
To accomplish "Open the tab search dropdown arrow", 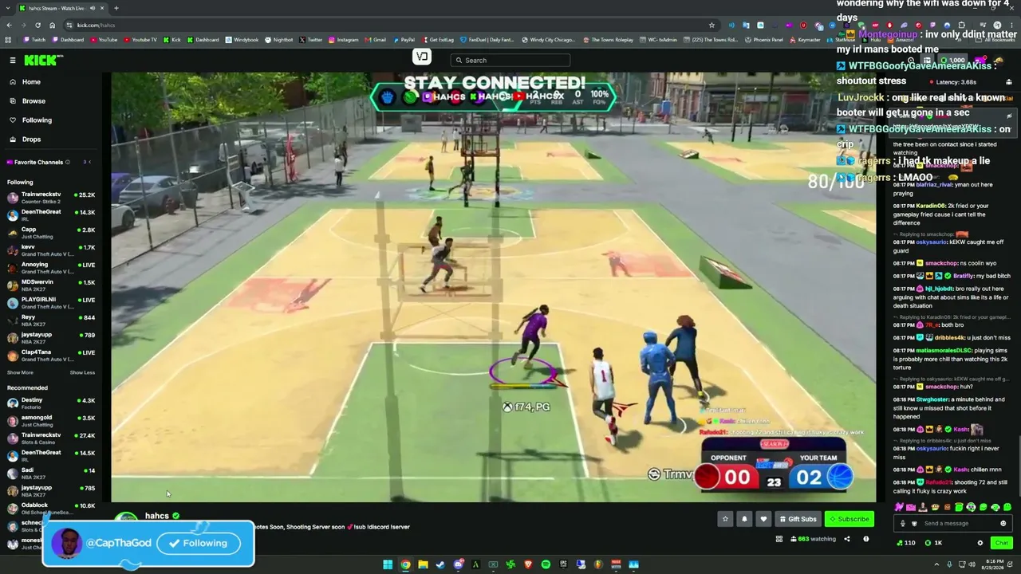I will pos(9,8).
